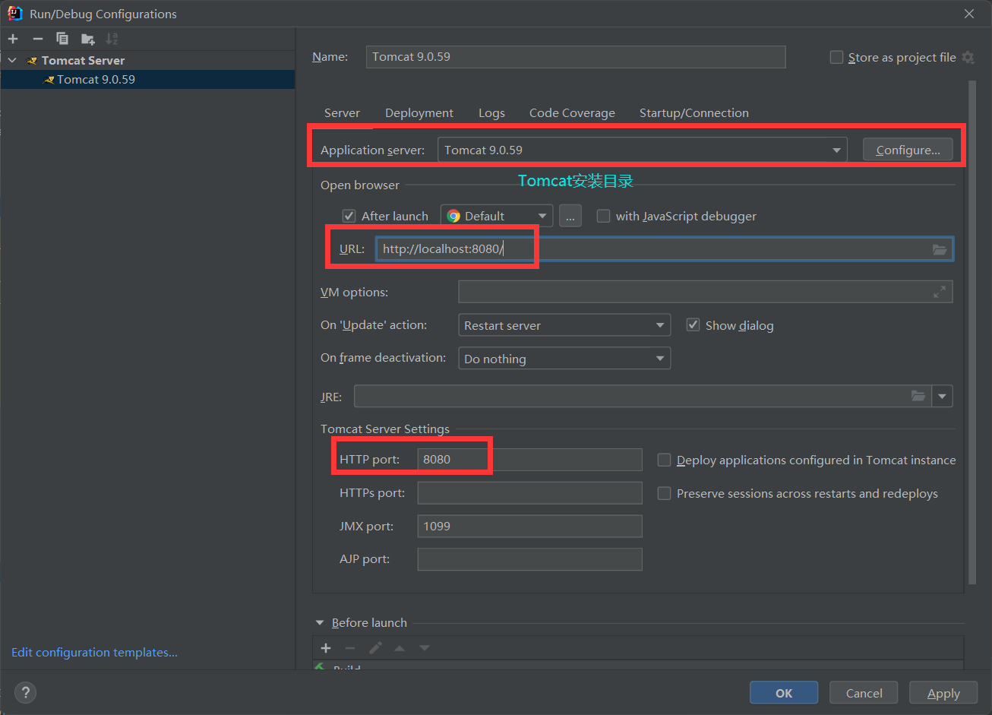Enable with JavaScript debugger
This screenshot has height=715, width=992.
[x=603, y=216]
